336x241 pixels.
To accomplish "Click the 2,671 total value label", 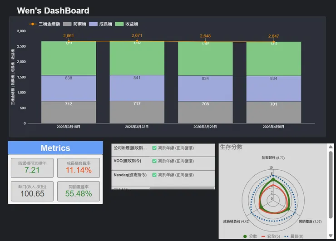I will click(x=137, y=35).
